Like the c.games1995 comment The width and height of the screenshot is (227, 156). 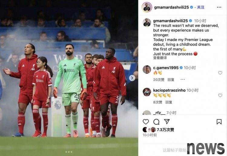coord(220,73)
